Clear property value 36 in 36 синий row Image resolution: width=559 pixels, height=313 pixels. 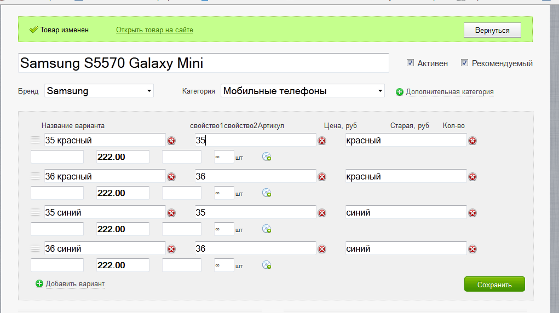point(322,249)
